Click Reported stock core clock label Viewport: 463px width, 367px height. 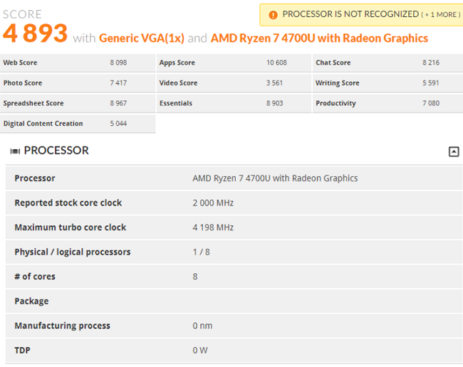68,203
